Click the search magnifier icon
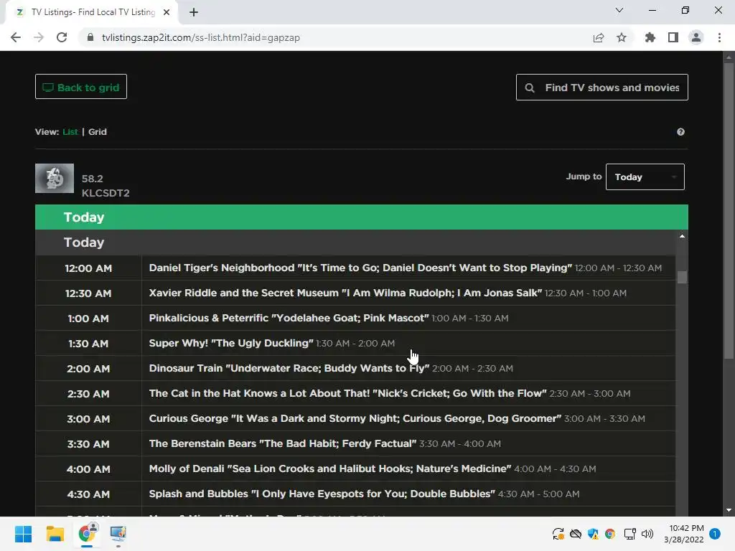This screenshot has width=735, height=551. 530,88
